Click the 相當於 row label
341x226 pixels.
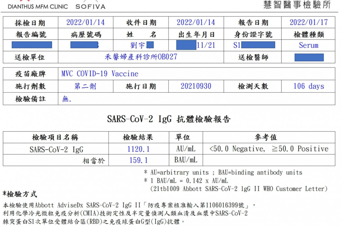93,161
